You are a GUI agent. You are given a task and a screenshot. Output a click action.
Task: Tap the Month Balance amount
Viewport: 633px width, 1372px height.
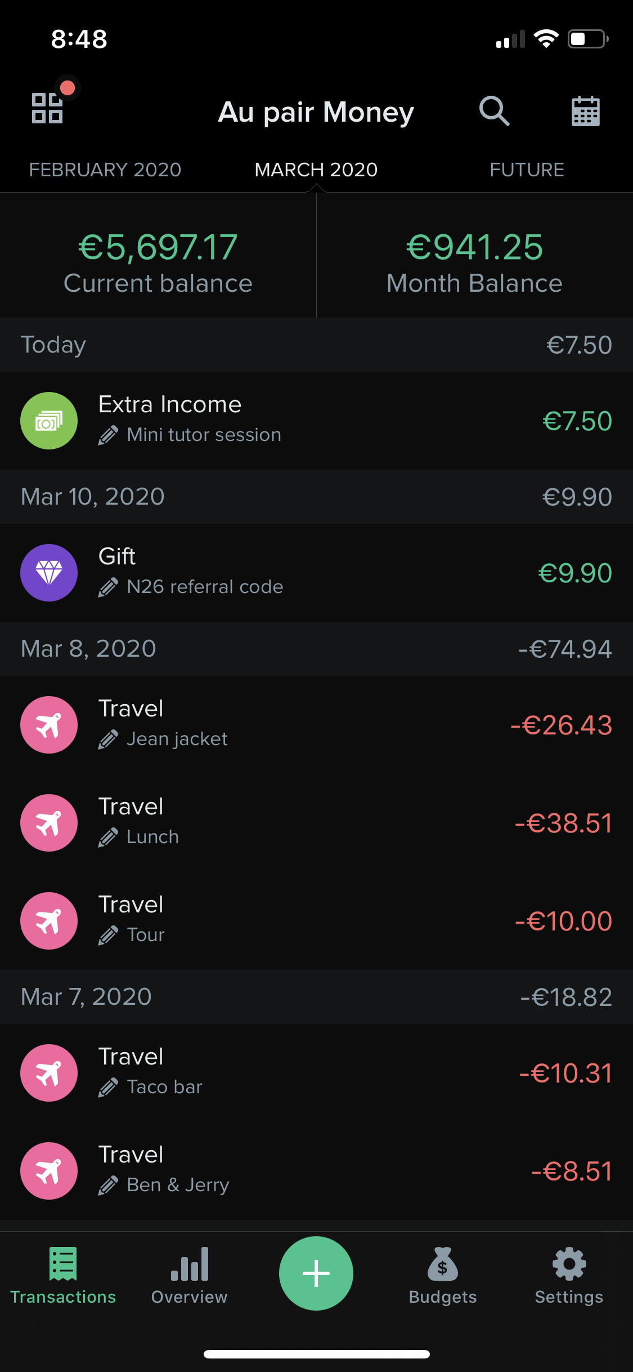pos(474,248)
